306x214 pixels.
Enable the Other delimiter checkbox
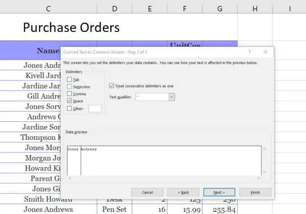[x=69, y=108]
